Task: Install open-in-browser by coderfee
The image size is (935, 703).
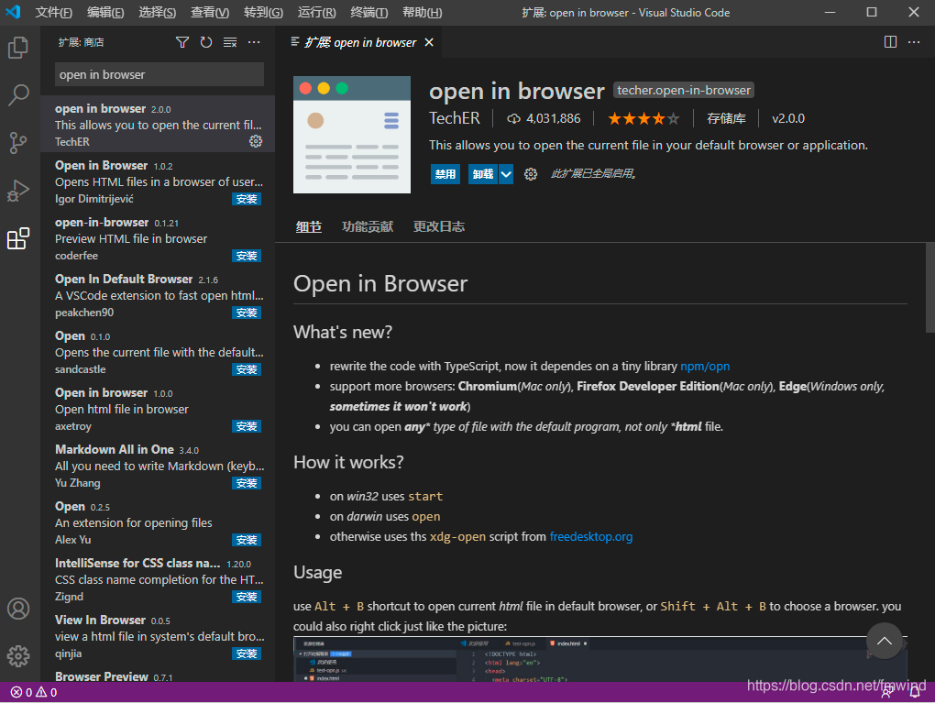Action: pyautogui.click(x=247, y=256)
